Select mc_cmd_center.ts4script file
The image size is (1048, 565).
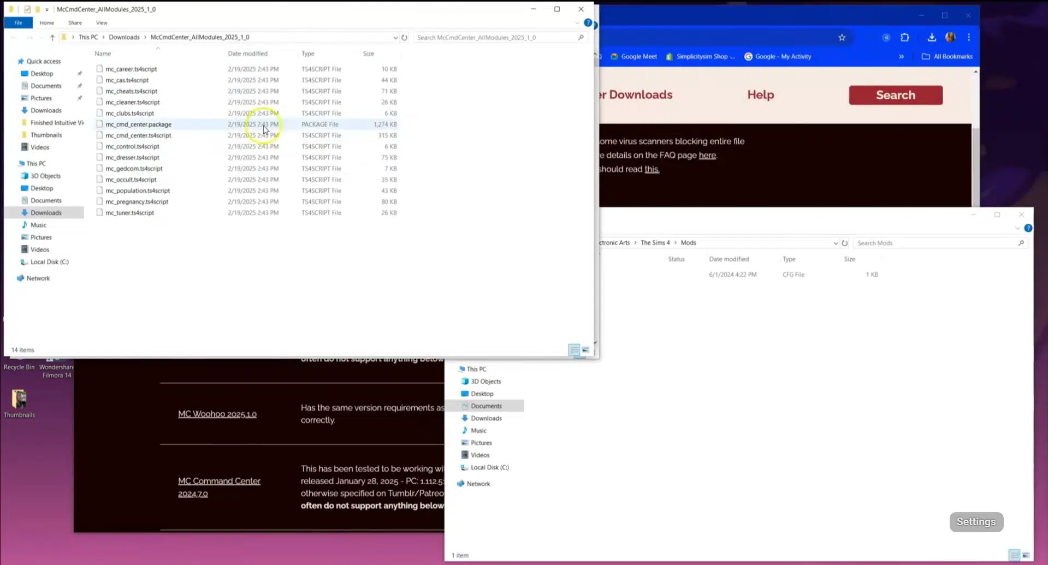[138, 135]
